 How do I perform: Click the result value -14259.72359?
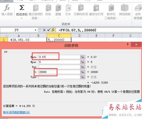(99, 82)
